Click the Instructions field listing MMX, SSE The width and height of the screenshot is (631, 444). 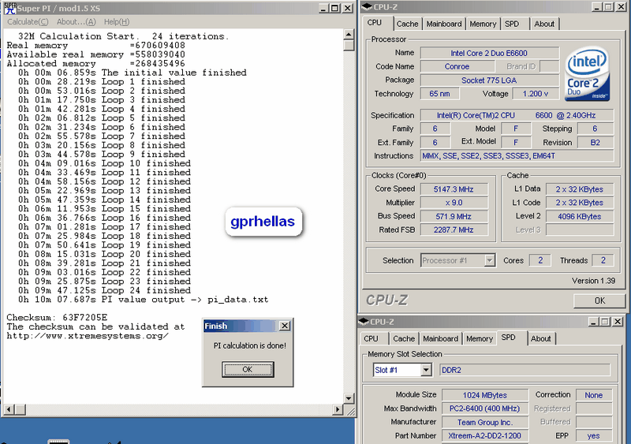(517, 156)
